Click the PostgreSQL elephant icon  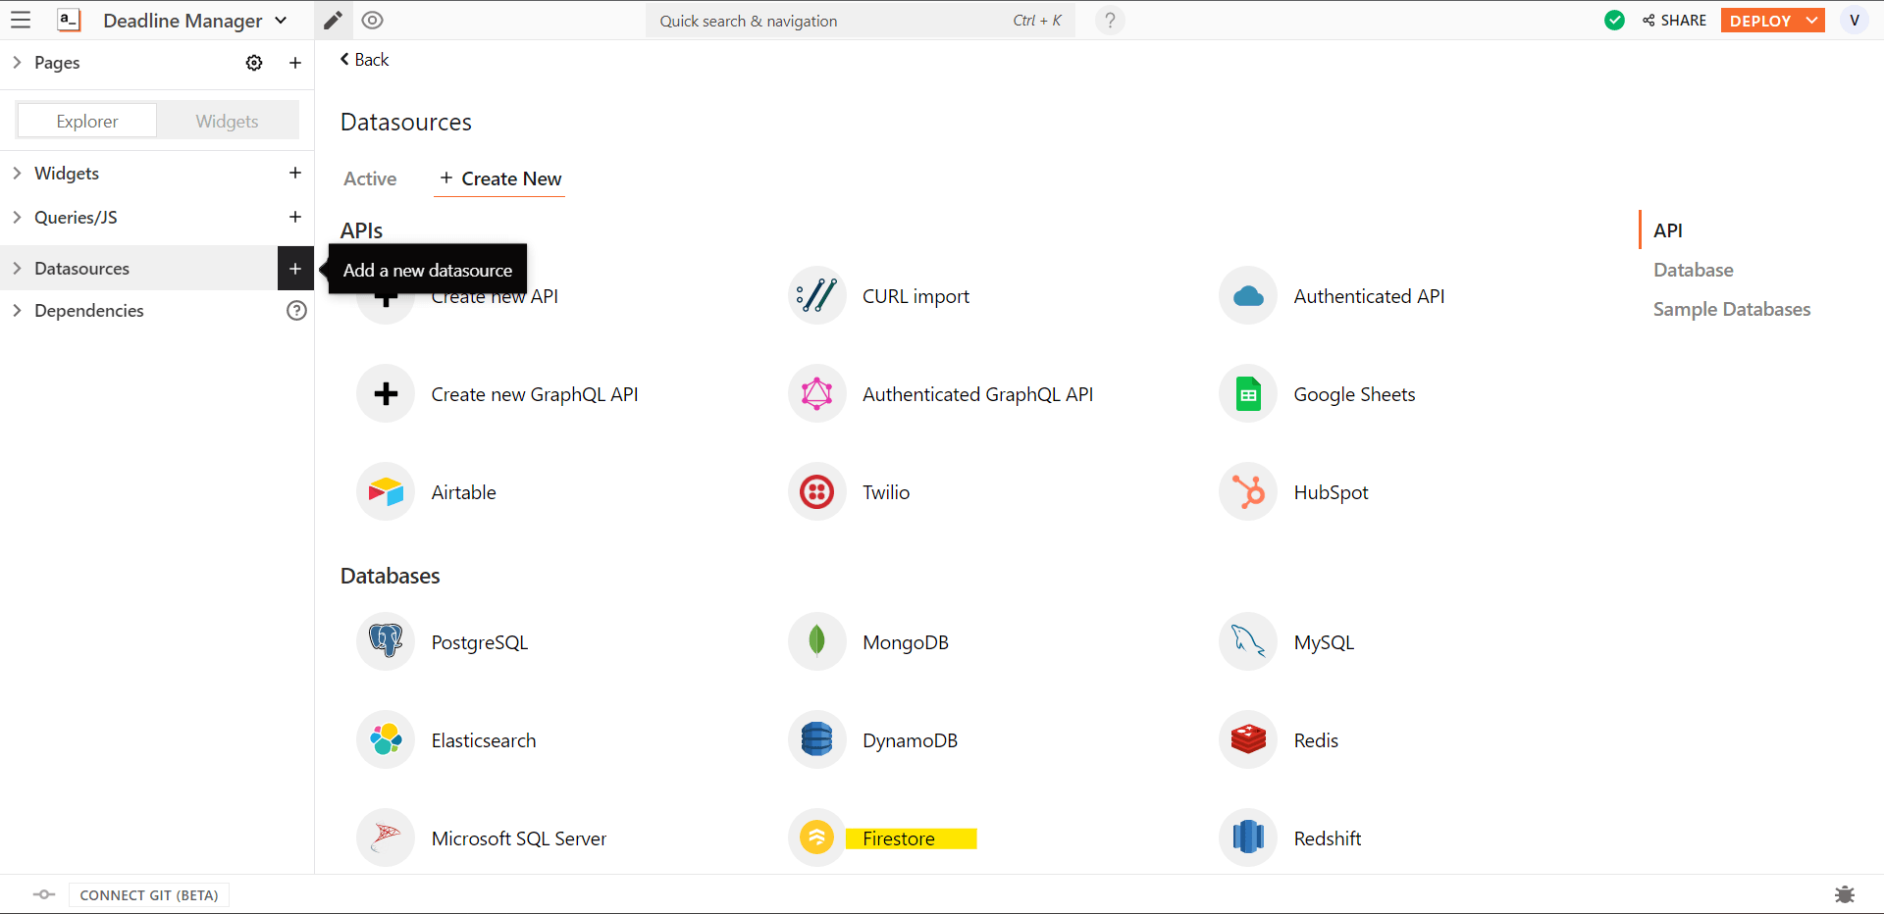point(386,642)
